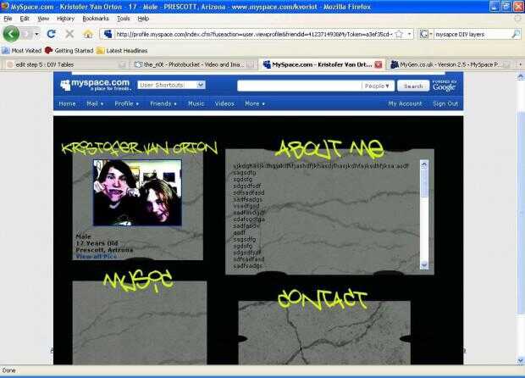The width and height of the screenshot is (525, 378).
Task: Expand the Mail navigation menu
Action: tap(95, 103)
